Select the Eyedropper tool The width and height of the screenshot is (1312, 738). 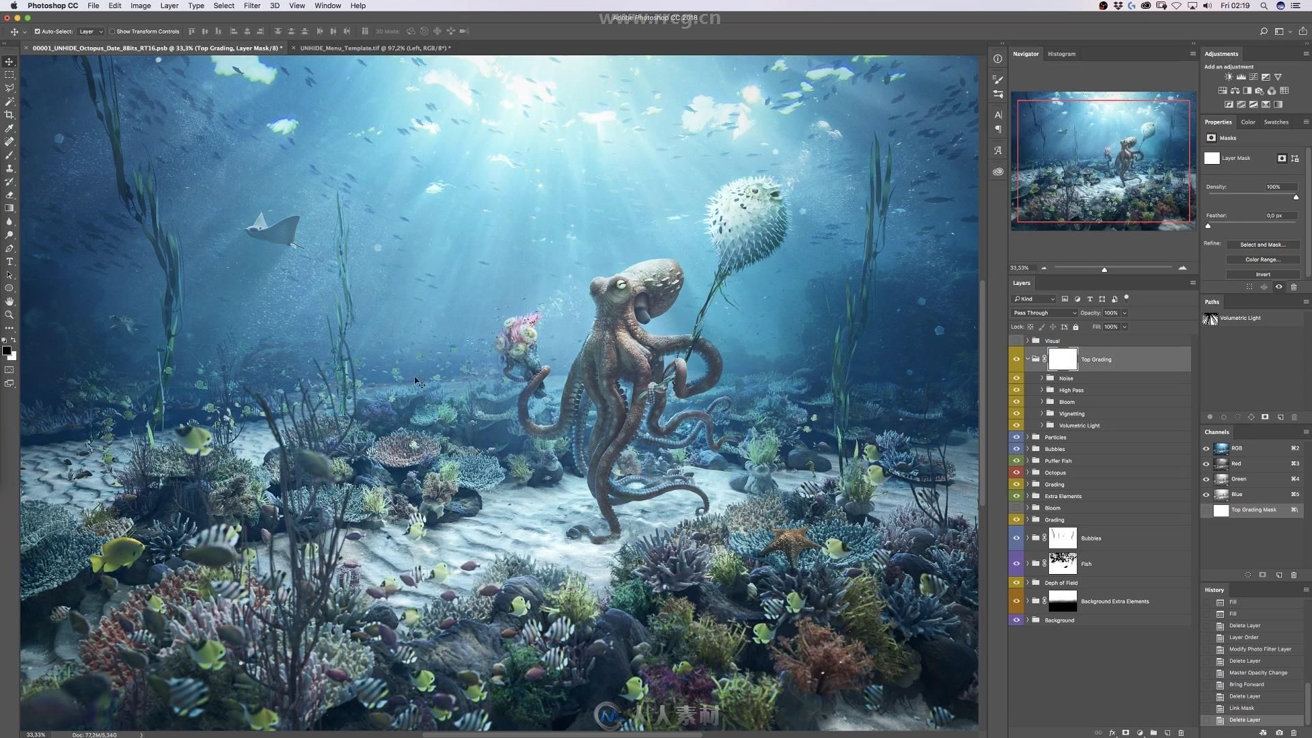tap(10, 128)
